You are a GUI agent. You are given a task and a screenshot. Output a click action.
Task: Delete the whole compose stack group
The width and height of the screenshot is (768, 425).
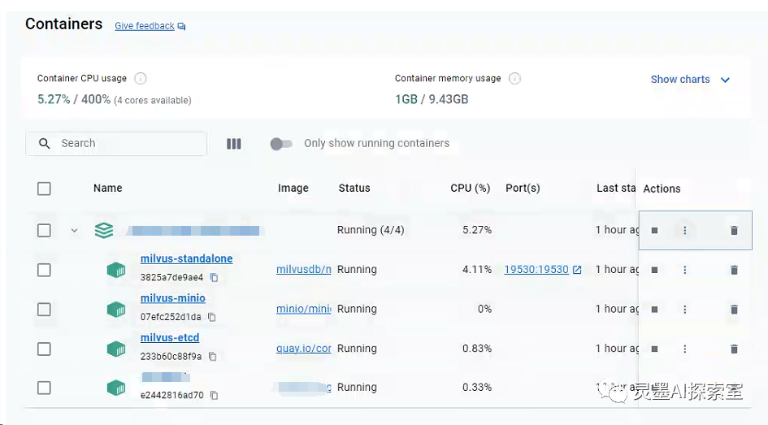pyautogui.click(x=734, y=230)
